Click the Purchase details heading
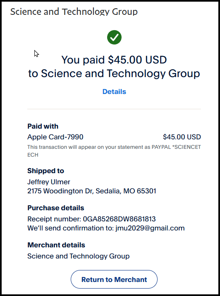Screen dimensions: 220x296 [x=56, y=208]
